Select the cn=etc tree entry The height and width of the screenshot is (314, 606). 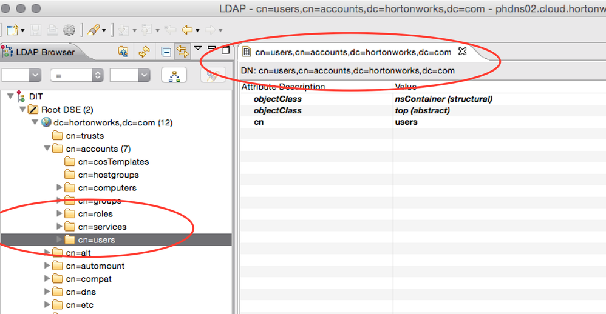click(x=80, y=305)
